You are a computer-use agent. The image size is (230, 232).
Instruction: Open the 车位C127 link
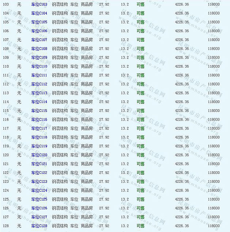(39, 217)
